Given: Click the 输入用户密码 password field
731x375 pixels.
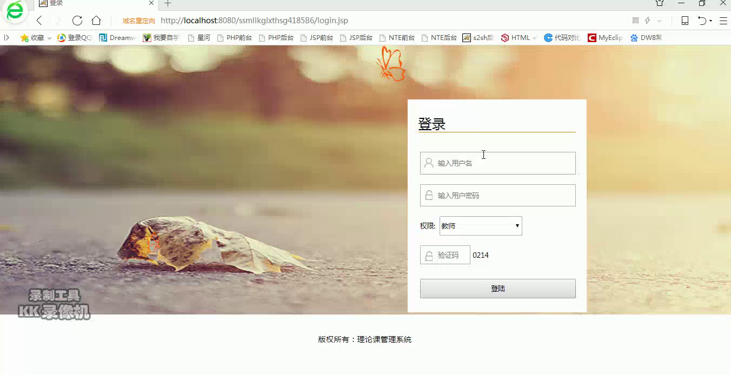Looking at the screenshot, I should tap(497, 196).
